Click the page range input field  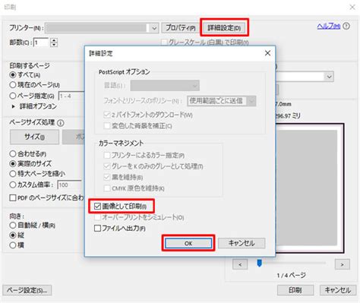coord(71,96)
